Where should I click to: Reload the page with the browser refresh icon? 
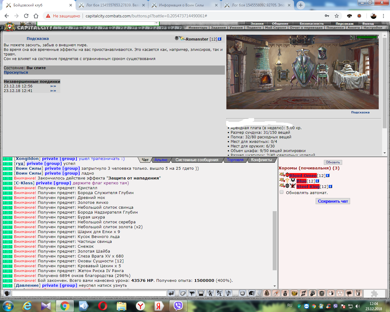(26, 16)
